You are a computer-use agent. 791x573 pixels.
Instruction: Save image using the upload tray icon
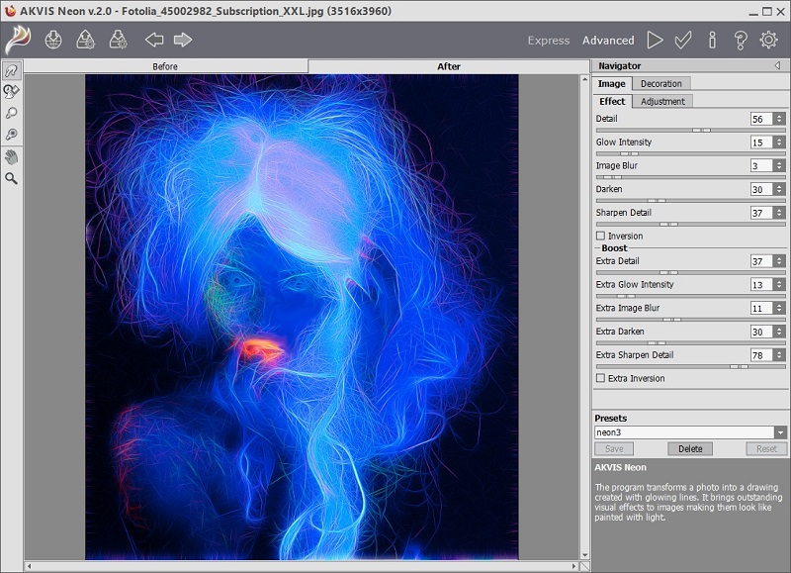(86, 40)
